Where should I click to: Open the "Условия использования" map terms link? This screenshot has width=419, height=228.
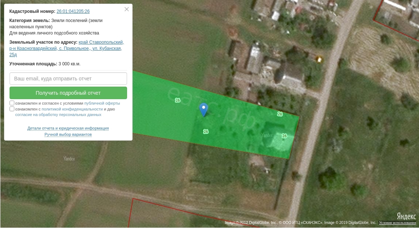[397, 223]
